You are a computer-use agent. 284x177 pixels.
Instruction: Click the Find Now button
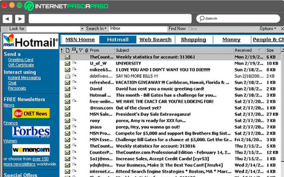point(177,28)
